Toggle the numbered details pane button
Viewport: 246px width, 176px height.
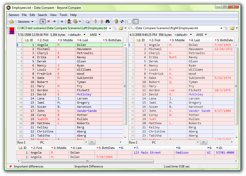point(136,21)
